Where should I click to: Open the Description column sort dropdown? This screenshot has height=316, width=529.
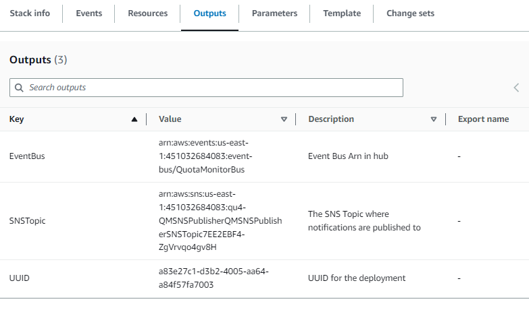(434, 119)
